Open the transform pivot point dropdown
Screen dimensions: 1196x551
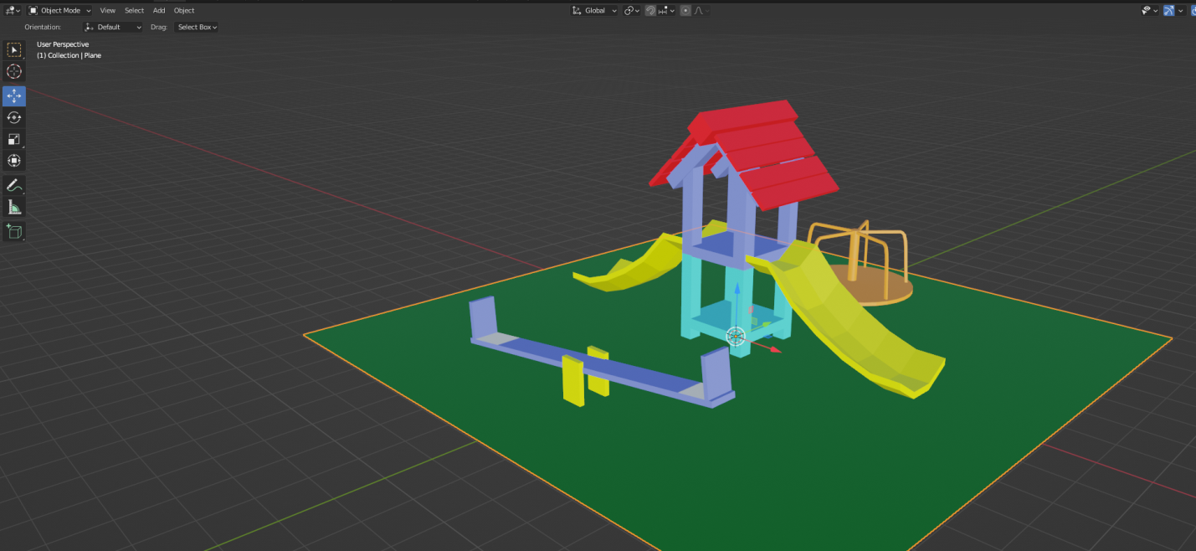click(632, 11)
